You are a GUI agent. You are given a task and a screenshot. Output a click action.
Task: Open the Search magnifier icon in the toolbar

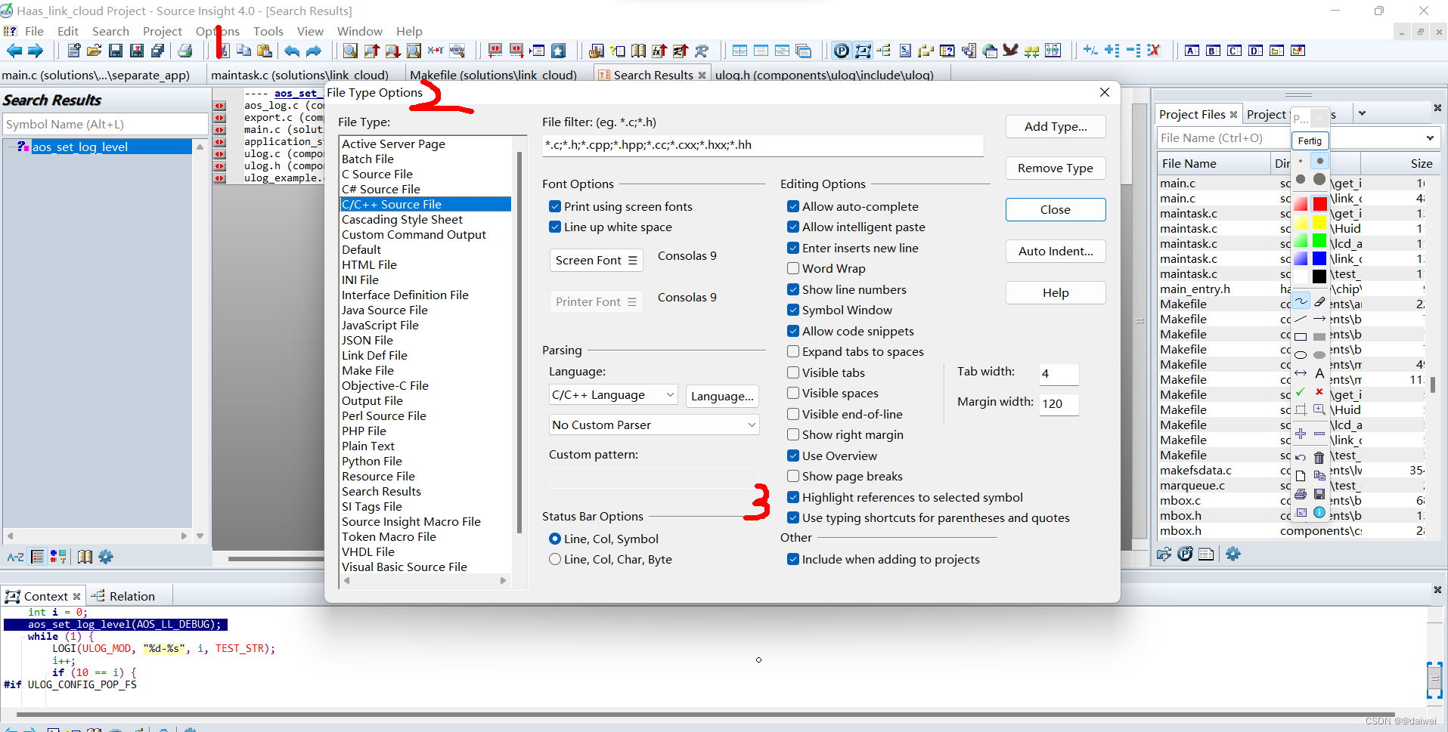(350, 51)
